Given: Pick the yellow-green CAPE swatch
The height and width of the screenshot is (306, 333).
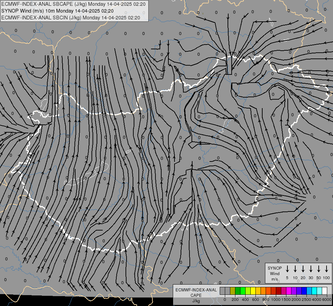Looking at the screenshot, I should 248,291.
